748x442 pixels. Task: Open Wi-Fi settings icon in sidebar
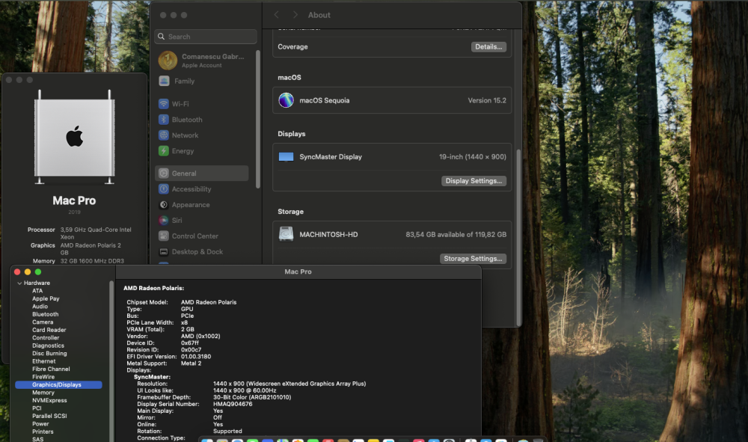164,104
